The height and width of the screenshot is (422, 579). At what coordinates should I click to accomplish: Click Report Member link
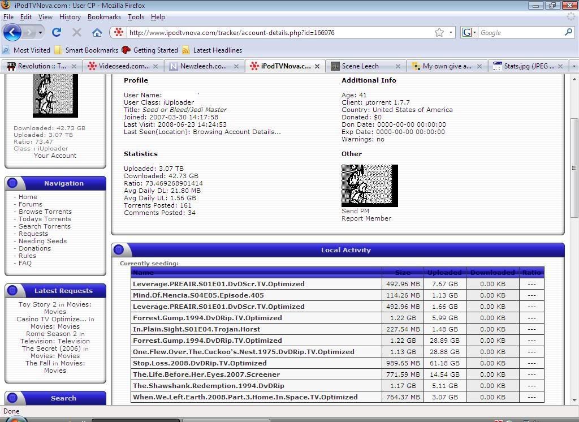coord(366,218)
